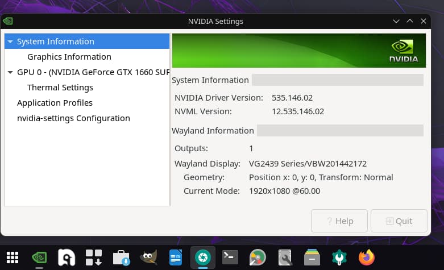
Task: Click the screenshot tool taskbar icon
Action: (203, 257)
